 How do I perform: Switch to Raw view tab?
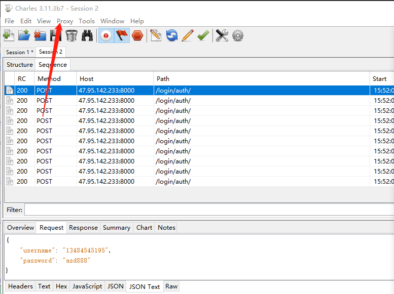(171, 286)
